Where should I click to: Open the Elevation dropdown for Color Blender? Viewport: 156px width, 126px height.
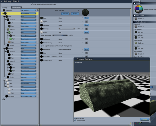tap(28, 45)
